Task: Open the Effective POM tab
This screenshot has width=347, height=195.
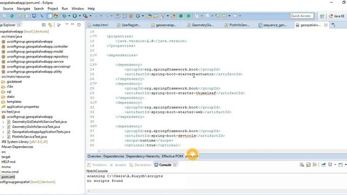Action: point(172,157)
